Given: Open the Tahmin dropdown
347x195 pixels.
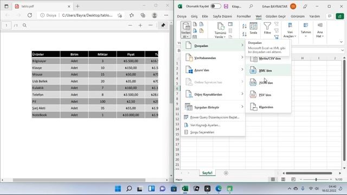Looking at the screenshot, I should pyautogui.click(x=306, y=30).
